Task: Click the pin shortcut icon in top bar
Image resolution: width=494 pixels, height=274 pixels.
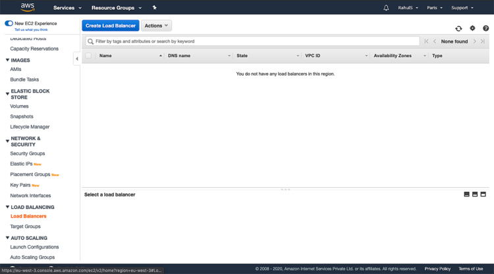Action: pos(154,8)
